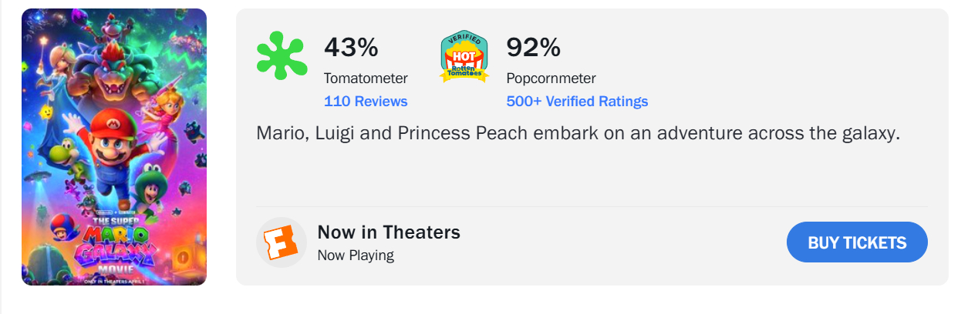Select the Tomatometer label
Viewport: 978px width, 314px height.
366,78
